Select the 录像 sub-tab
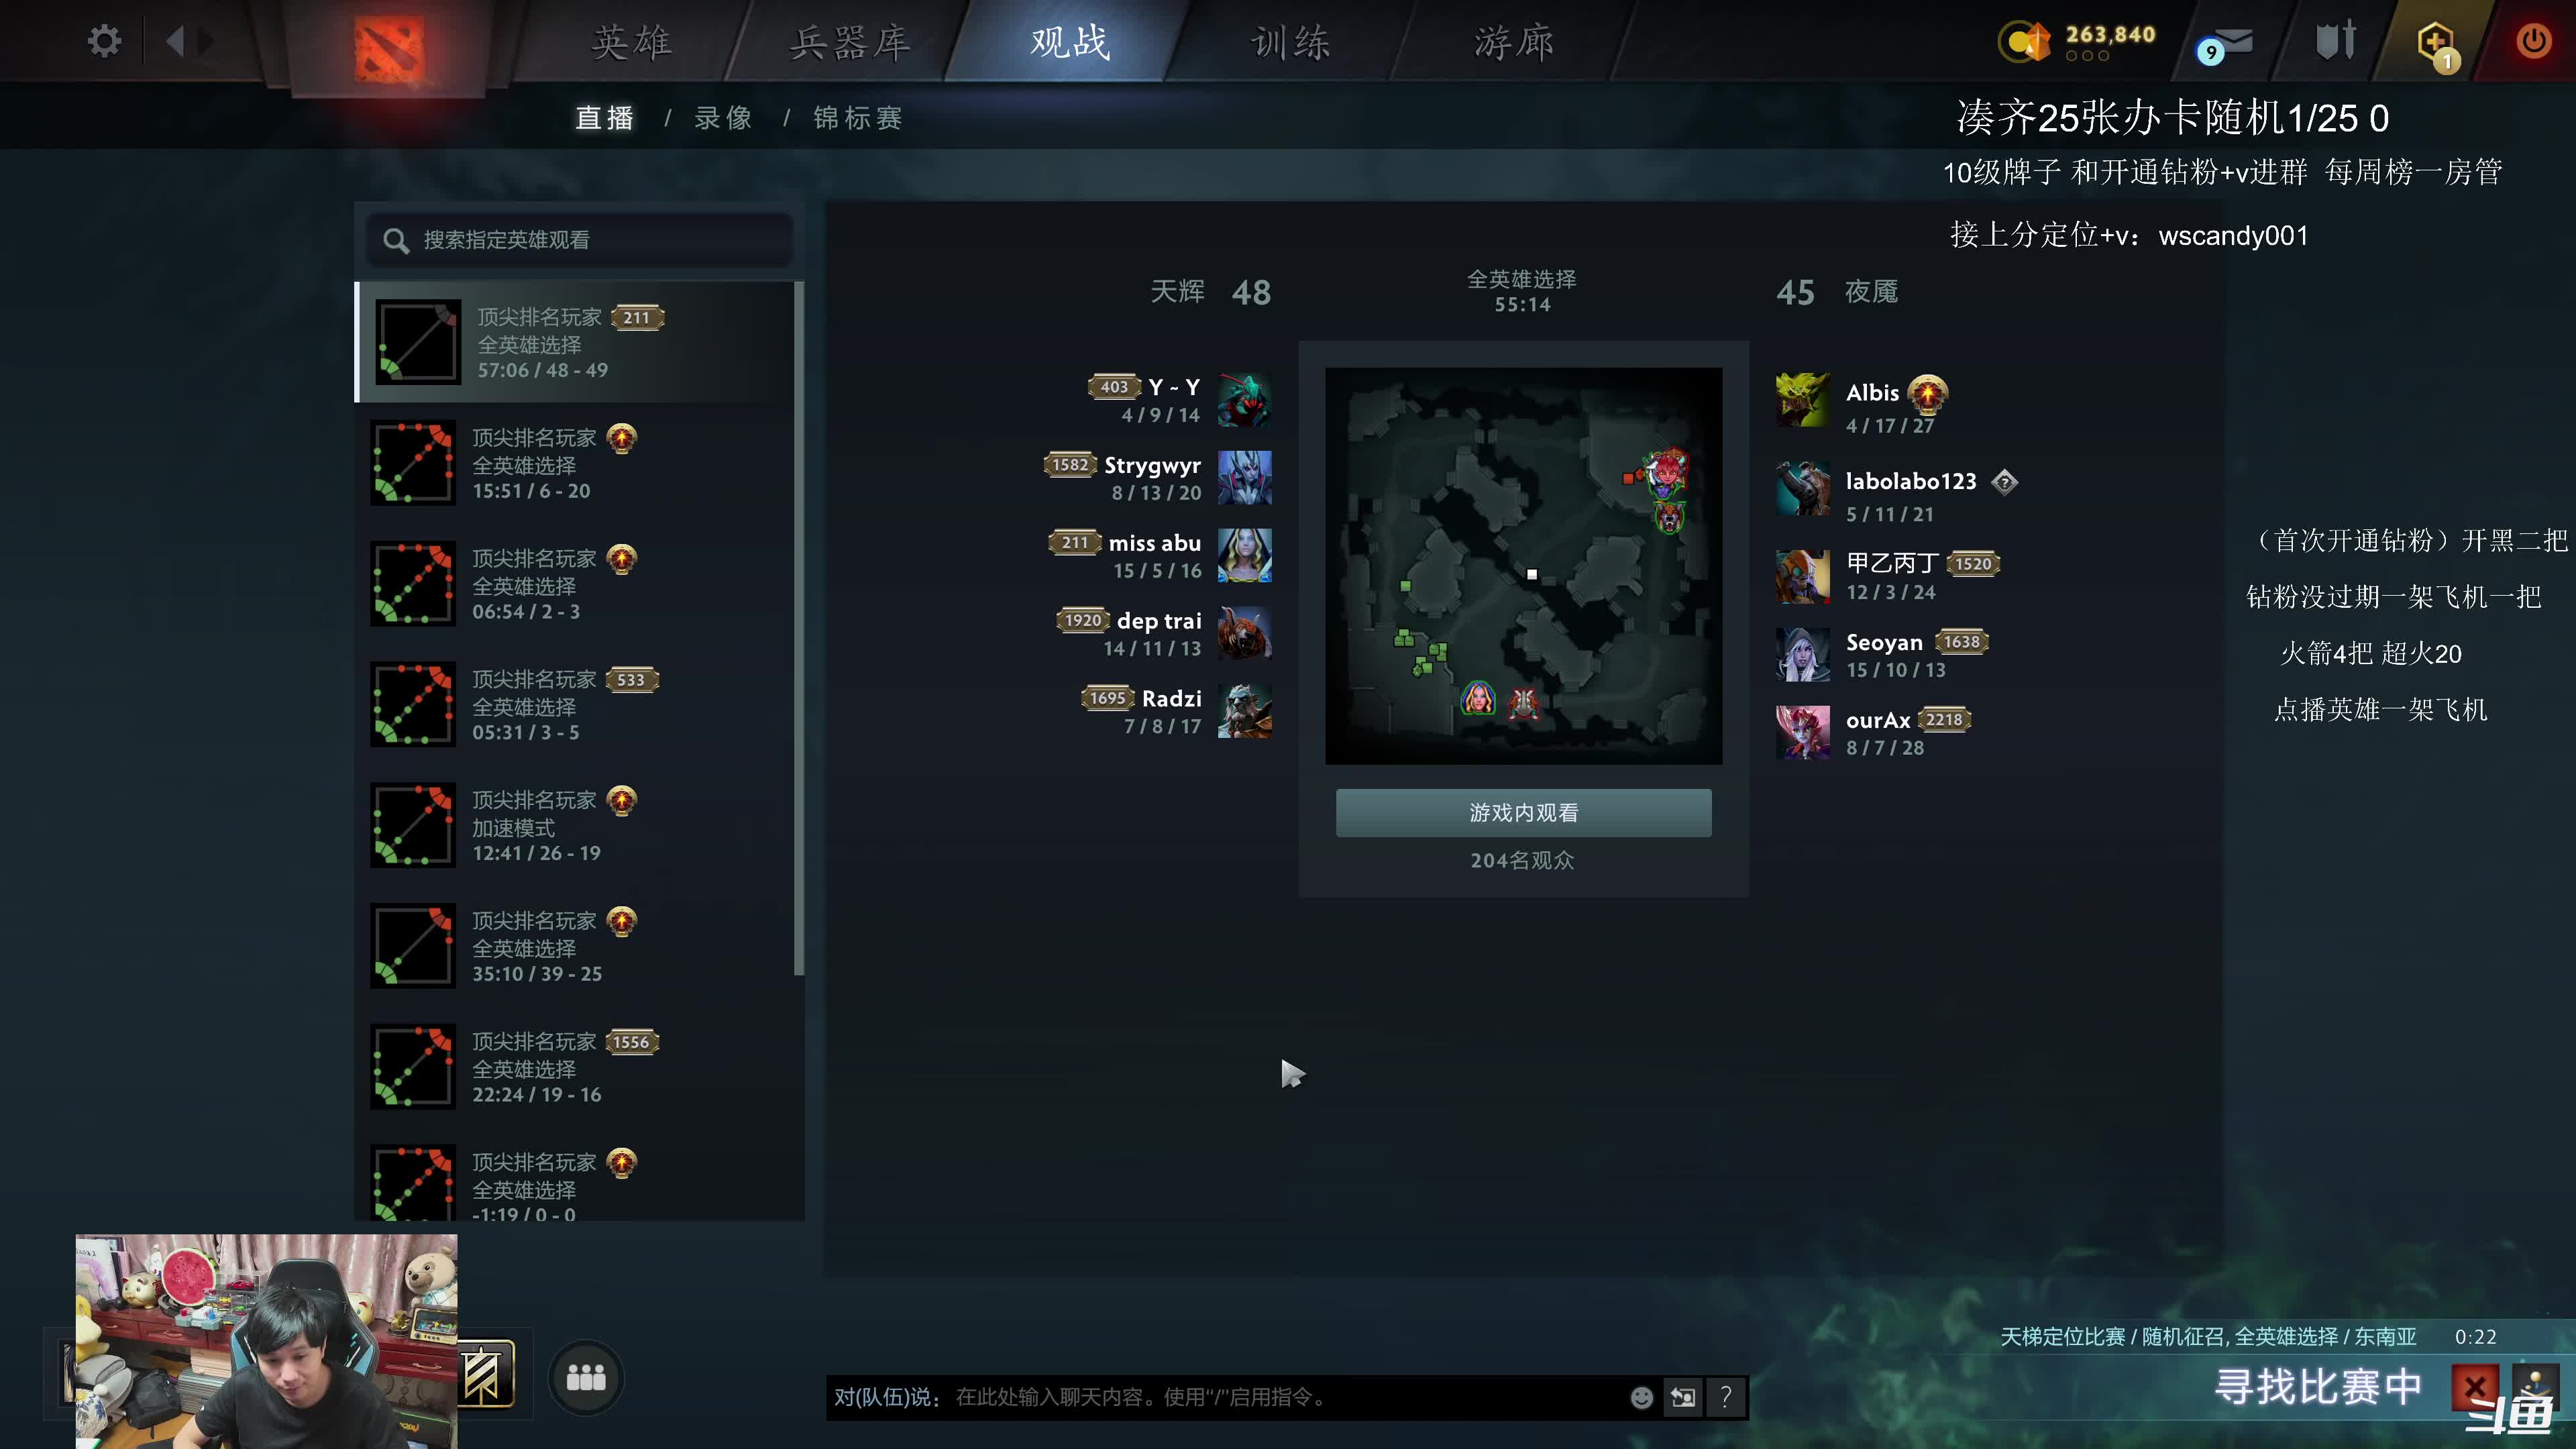 (723, 118)
